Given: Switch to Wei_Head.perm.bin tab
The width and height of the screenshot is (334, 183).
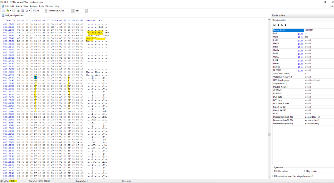Looking at the screenshot, I should coord(13,15).
